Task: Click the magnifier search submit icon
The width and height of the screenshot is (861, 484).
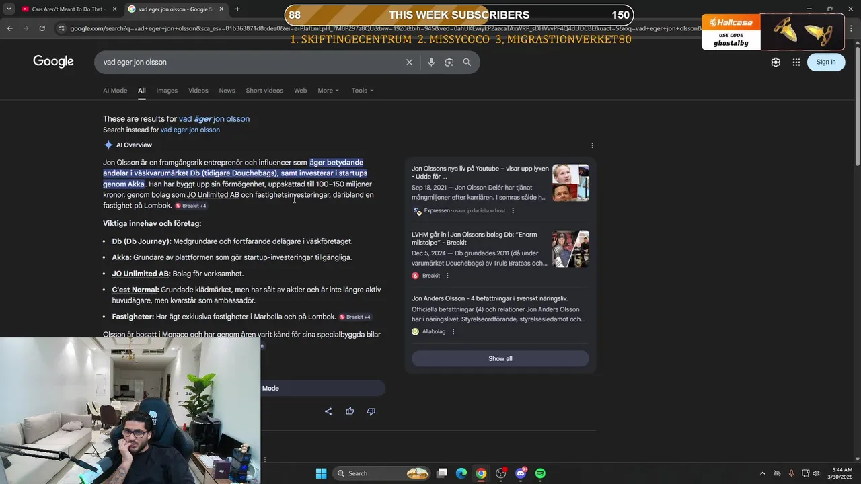Action: click(x=467, y=62)
